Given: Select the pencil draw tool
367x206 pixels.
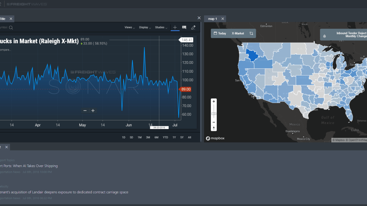Looking at the screenshot, I should (x=193, y=28).
